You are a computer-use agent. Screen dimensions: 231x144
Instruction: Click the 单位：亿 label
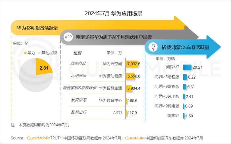[20, 43]
